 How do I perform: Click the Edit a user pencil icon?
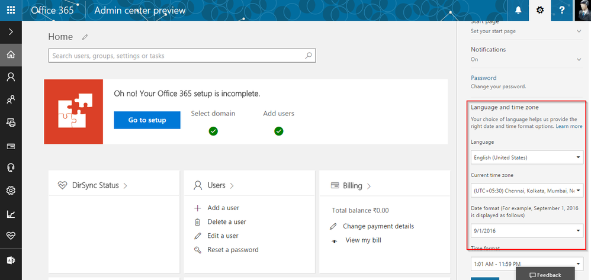198,236
